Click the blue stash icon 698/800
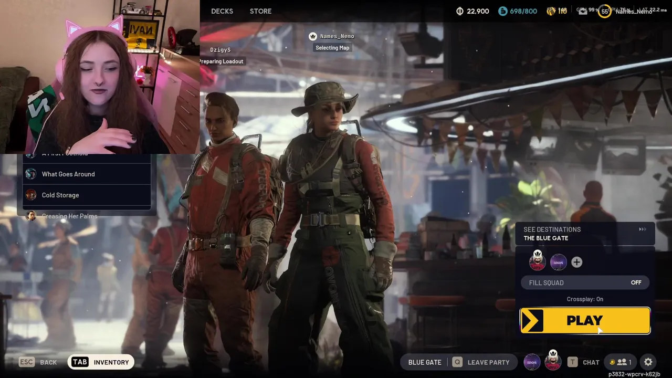 (502, 11)
